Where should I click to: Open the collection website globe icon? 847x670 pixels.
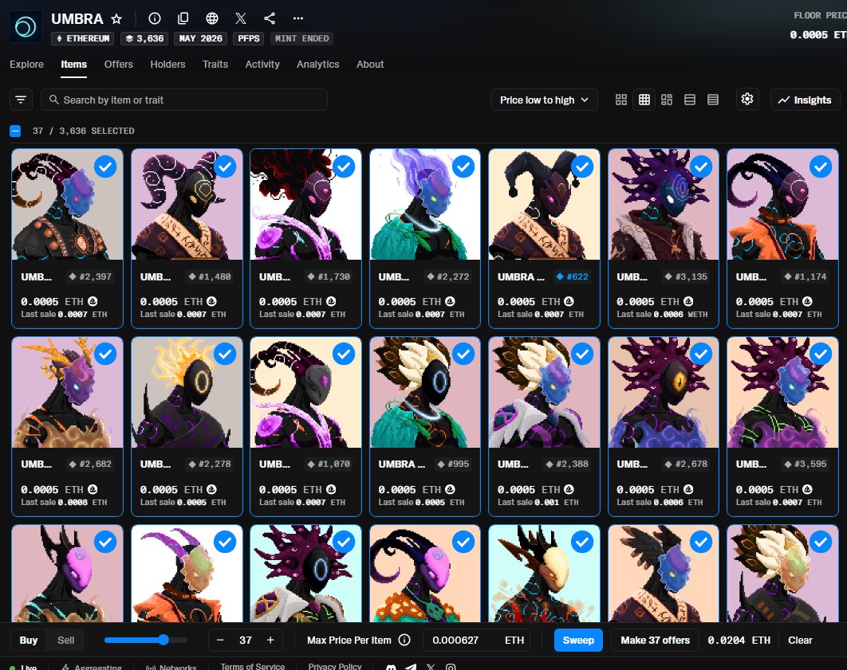(212, 18)
